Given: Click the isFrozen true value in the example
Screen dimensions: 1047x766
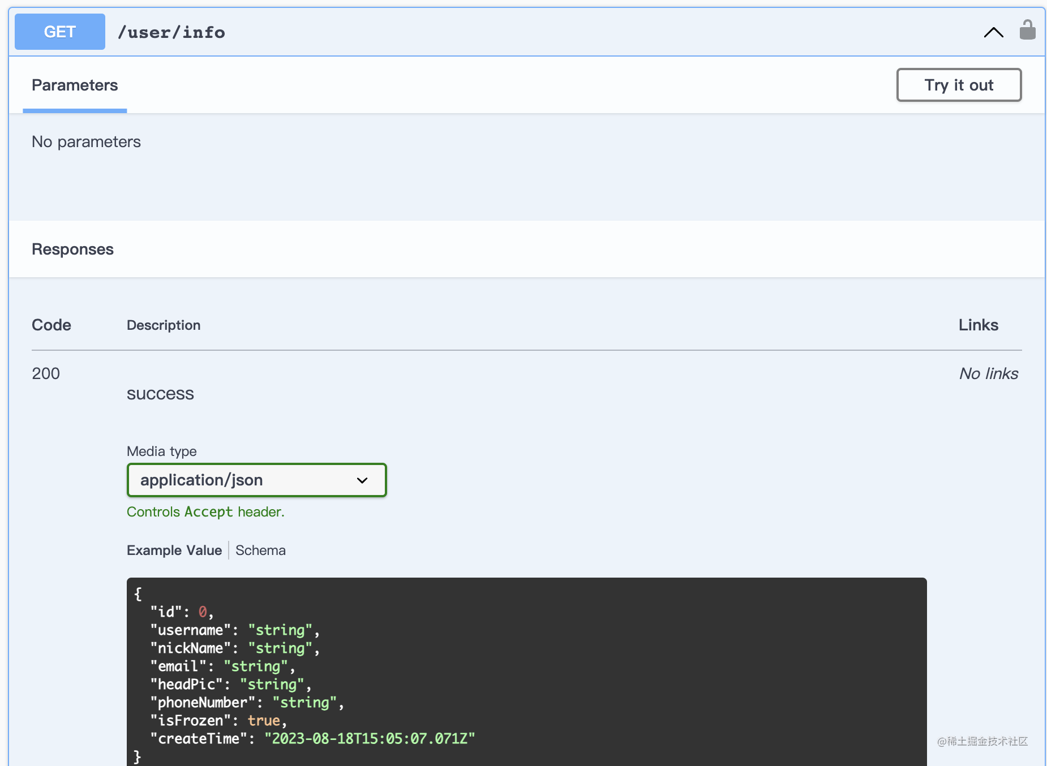Looking at the screenshot, I should tap(264, 721).
